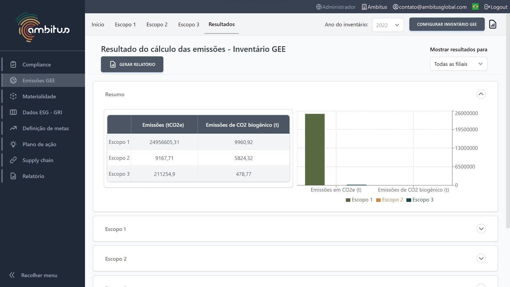Screen dimensions: 510x287
Task: Click the Ambitus logo
Action: (42, 27)
